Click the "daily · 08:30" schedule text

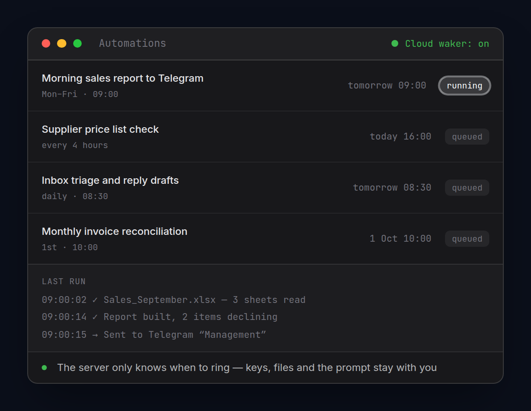[75, 196]
